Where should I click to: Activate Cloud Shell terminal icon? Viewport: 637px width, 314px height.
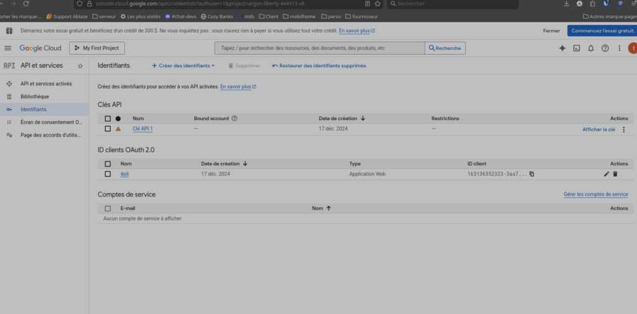(577, 48)
